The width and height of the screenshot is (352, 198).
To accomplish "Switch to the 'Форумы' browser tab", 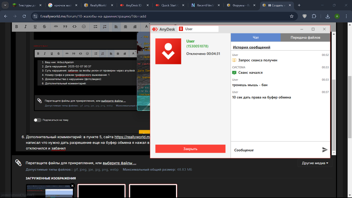I will [241, 5].
